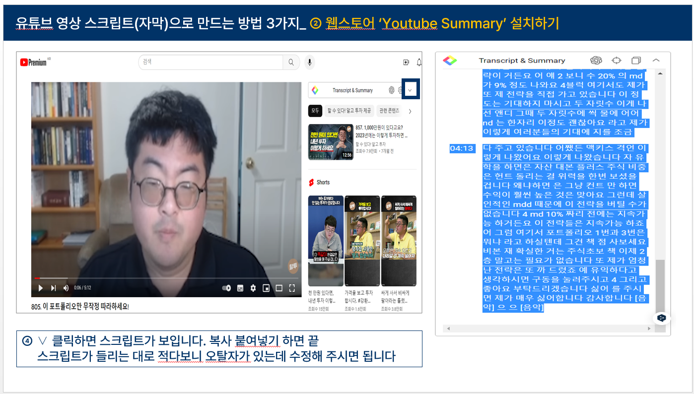Open video titled '857. 1,000만원이 있다고요?'

click(x=381, y=131)
